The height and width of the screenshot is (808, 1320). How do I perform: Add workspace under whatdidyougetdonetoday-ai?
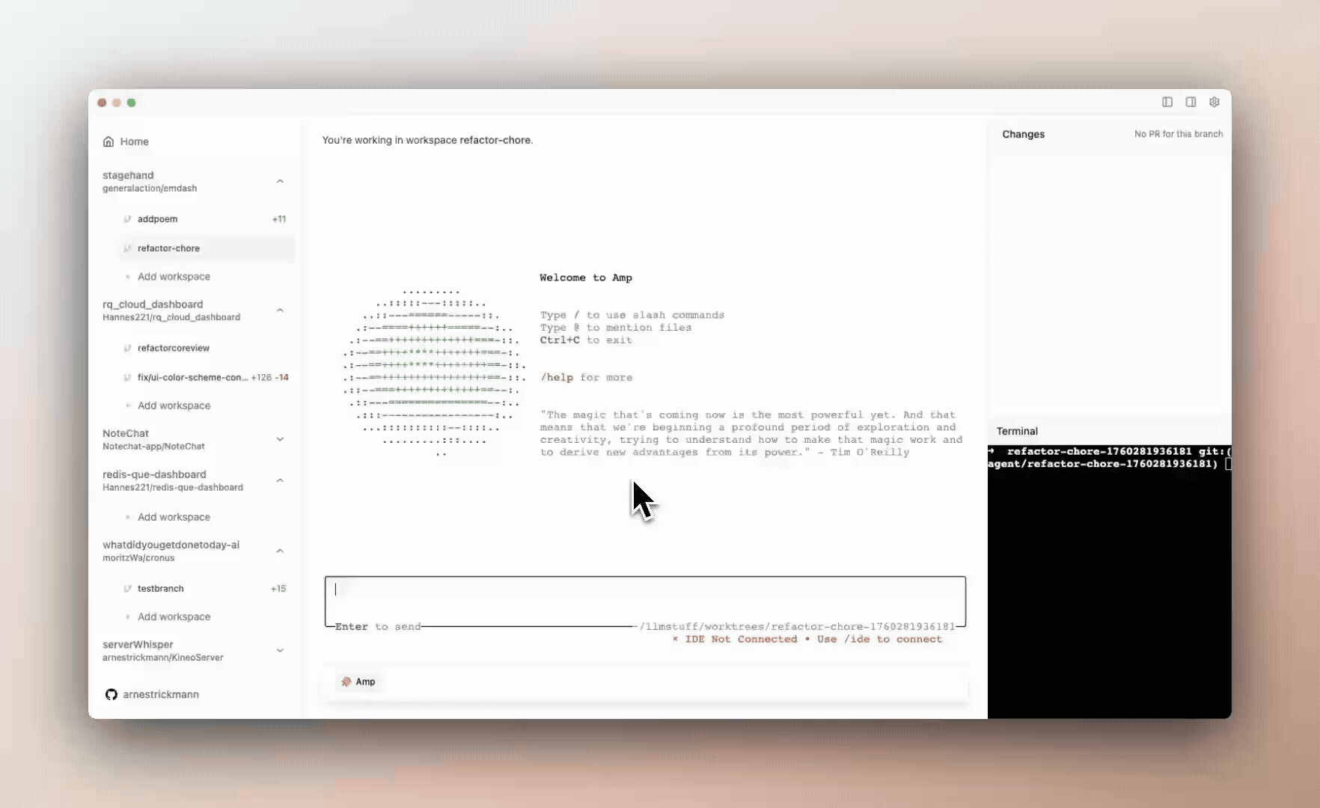(x=173, y=616)
